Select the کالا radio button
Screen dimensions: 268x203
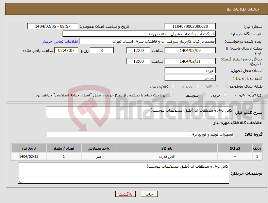click(x=217, y=86)
